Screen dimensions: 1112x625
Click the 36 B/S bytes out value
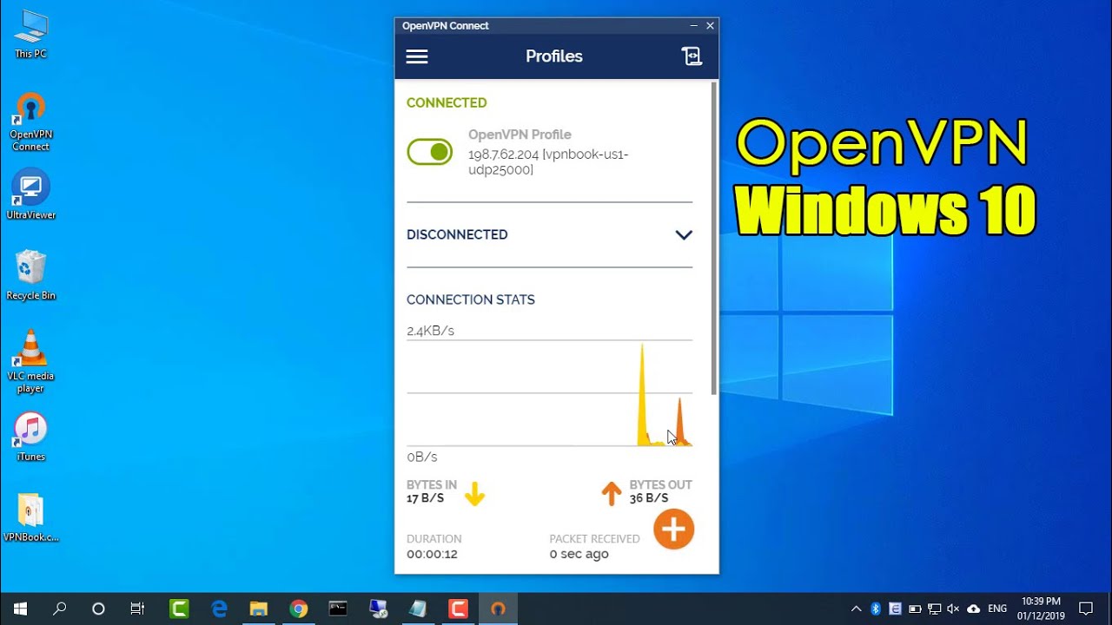[x=649, y=498]
